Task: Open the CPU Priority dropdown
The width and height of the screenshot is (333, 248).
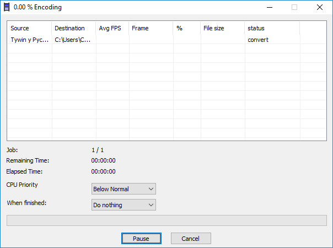Action: point(123,189)
